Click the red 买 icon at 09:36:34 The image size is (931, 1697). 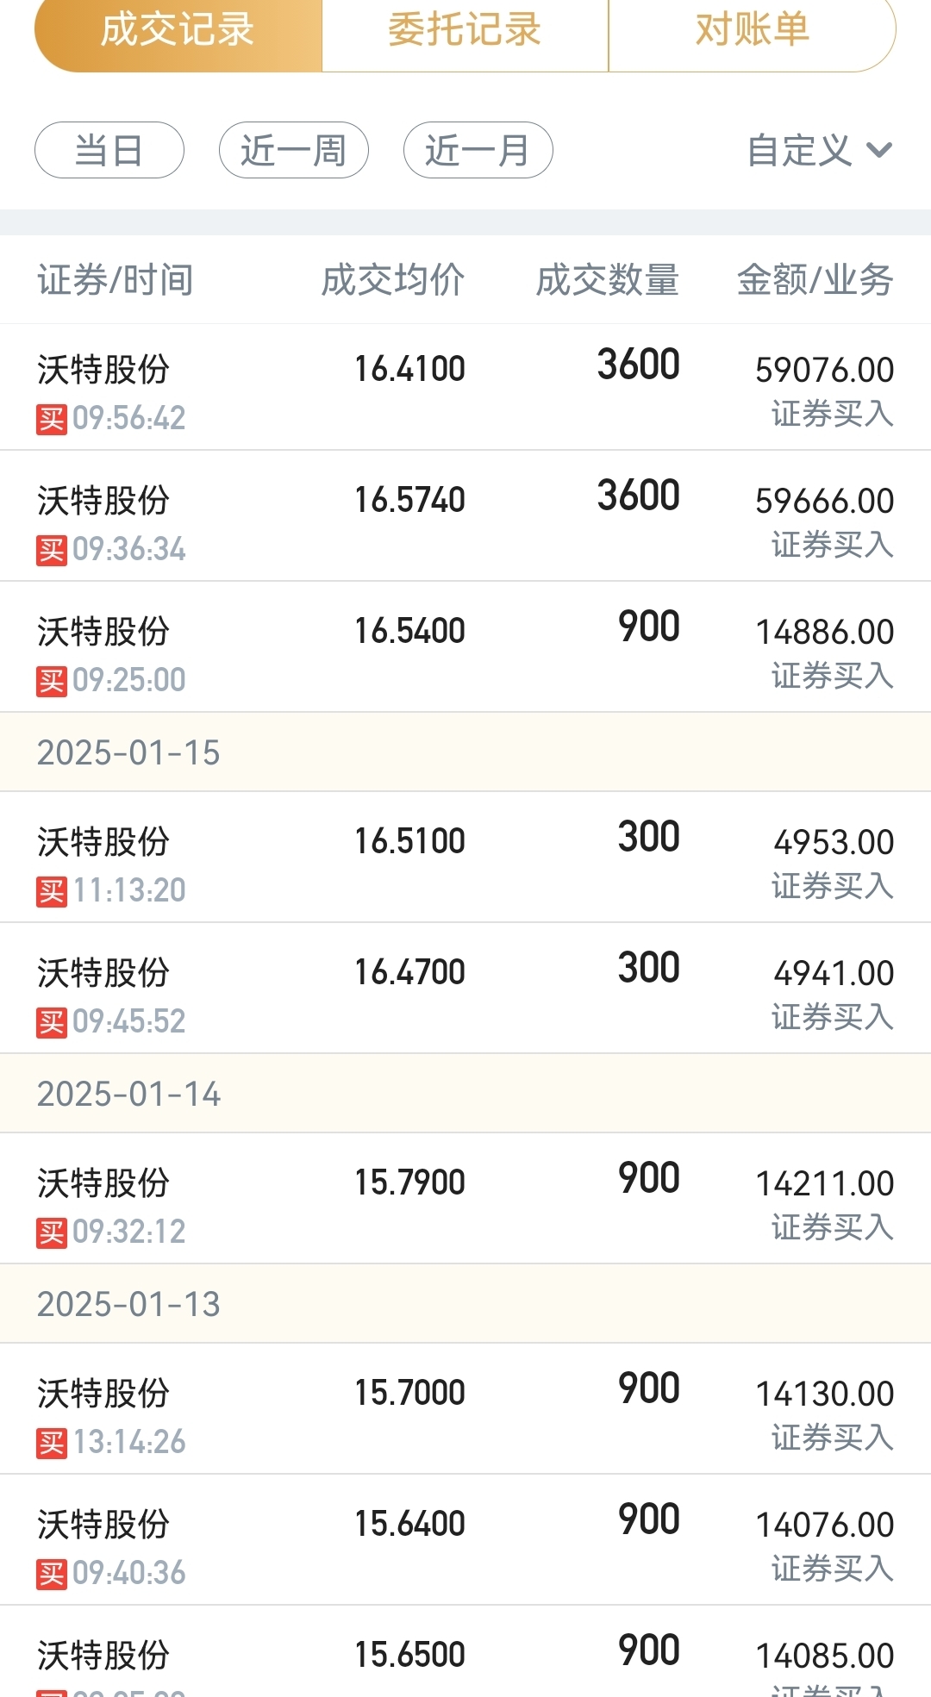pyautogui.click(x=52, y=551)
